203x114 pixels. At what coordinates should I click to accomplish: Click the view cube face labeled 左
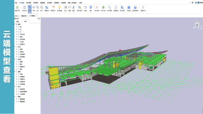[197, 25]
